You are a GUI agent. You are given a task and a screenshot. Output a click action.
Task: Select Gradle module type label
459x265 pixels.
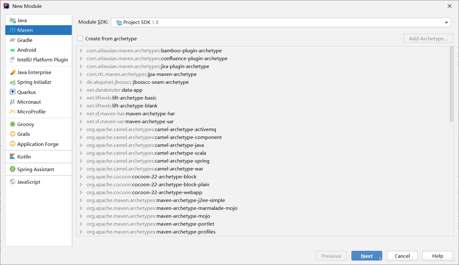pyautogui.click(x=25, y=40)
